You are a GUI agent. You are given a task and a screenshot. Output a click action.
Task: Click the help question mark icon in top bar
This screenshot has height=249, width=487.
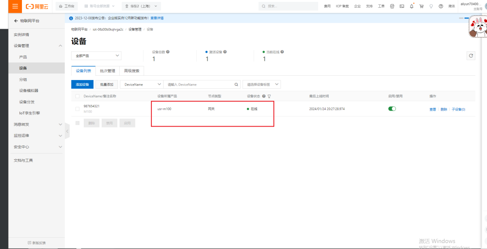(x=441, y=6)
